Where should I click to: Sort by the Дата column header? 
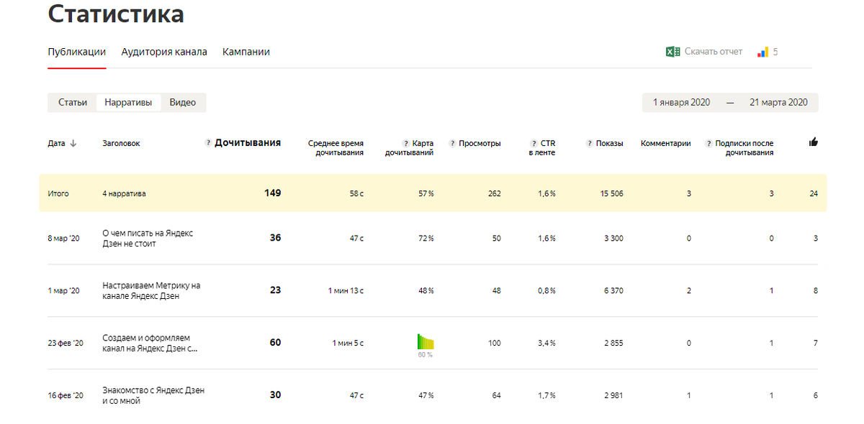56,143
